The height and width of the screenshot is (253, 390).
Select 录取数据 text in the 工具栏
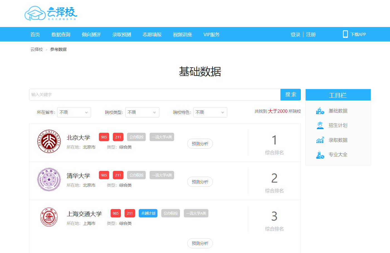(x=338, y=140)
